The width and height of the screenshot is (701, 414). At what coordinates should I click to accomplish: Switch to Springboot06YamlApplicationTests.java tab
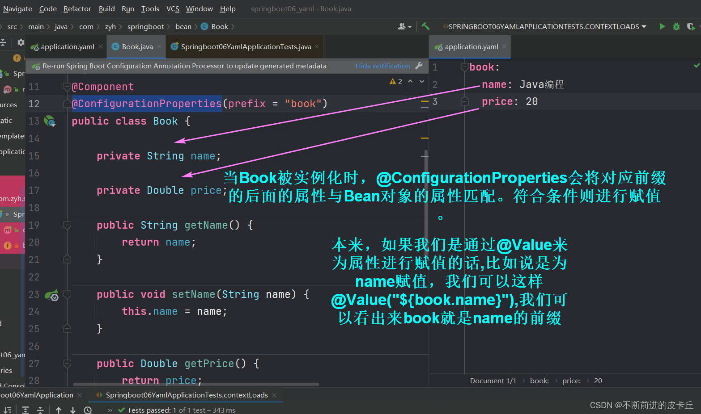tap(245, 47)
